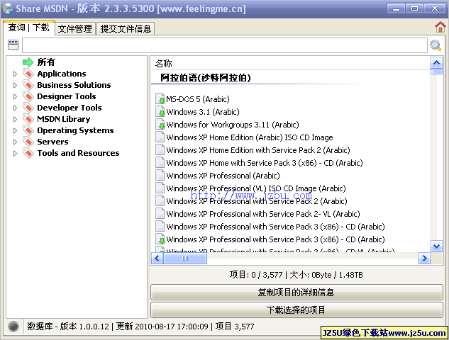Click the list scroll up arrow
449x340 pixels.
tap(436, 62)
